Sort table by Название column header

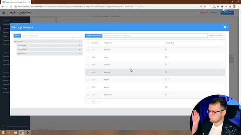108,43
